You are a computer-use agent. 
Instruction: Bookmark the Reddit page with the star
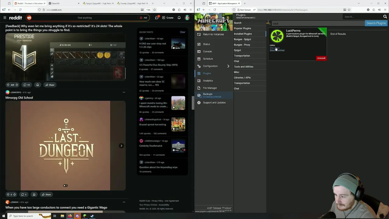point(154,10)
